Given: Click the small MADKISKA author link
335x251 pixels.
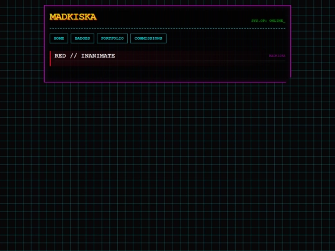Looking at the screenshot, I should (x=277, y=56).
